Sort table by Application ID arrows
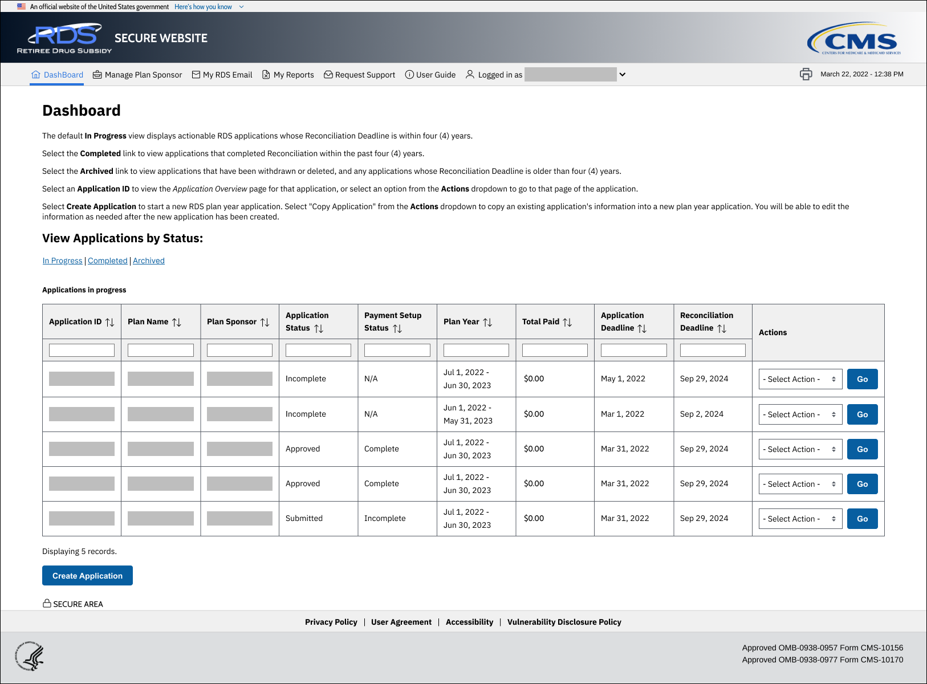 (x=110, y=322)
